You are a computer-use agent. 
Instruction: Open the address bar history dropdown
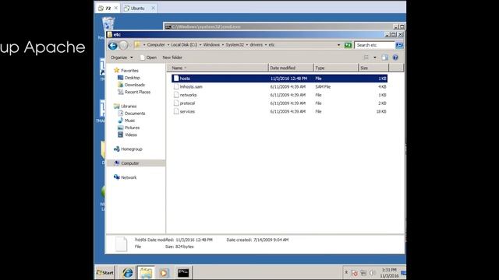tap(338, 45)
